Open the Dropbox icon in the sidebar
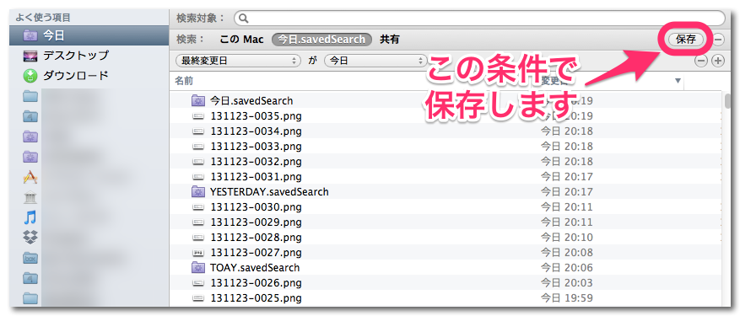The image size is (740, 316). click(30, 238)
